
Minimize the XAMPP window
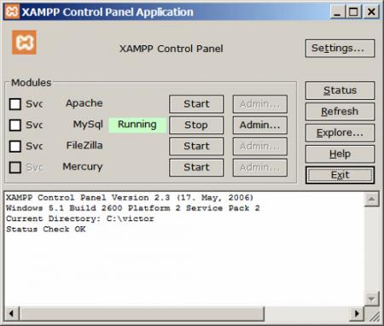[x=338, y=12]
